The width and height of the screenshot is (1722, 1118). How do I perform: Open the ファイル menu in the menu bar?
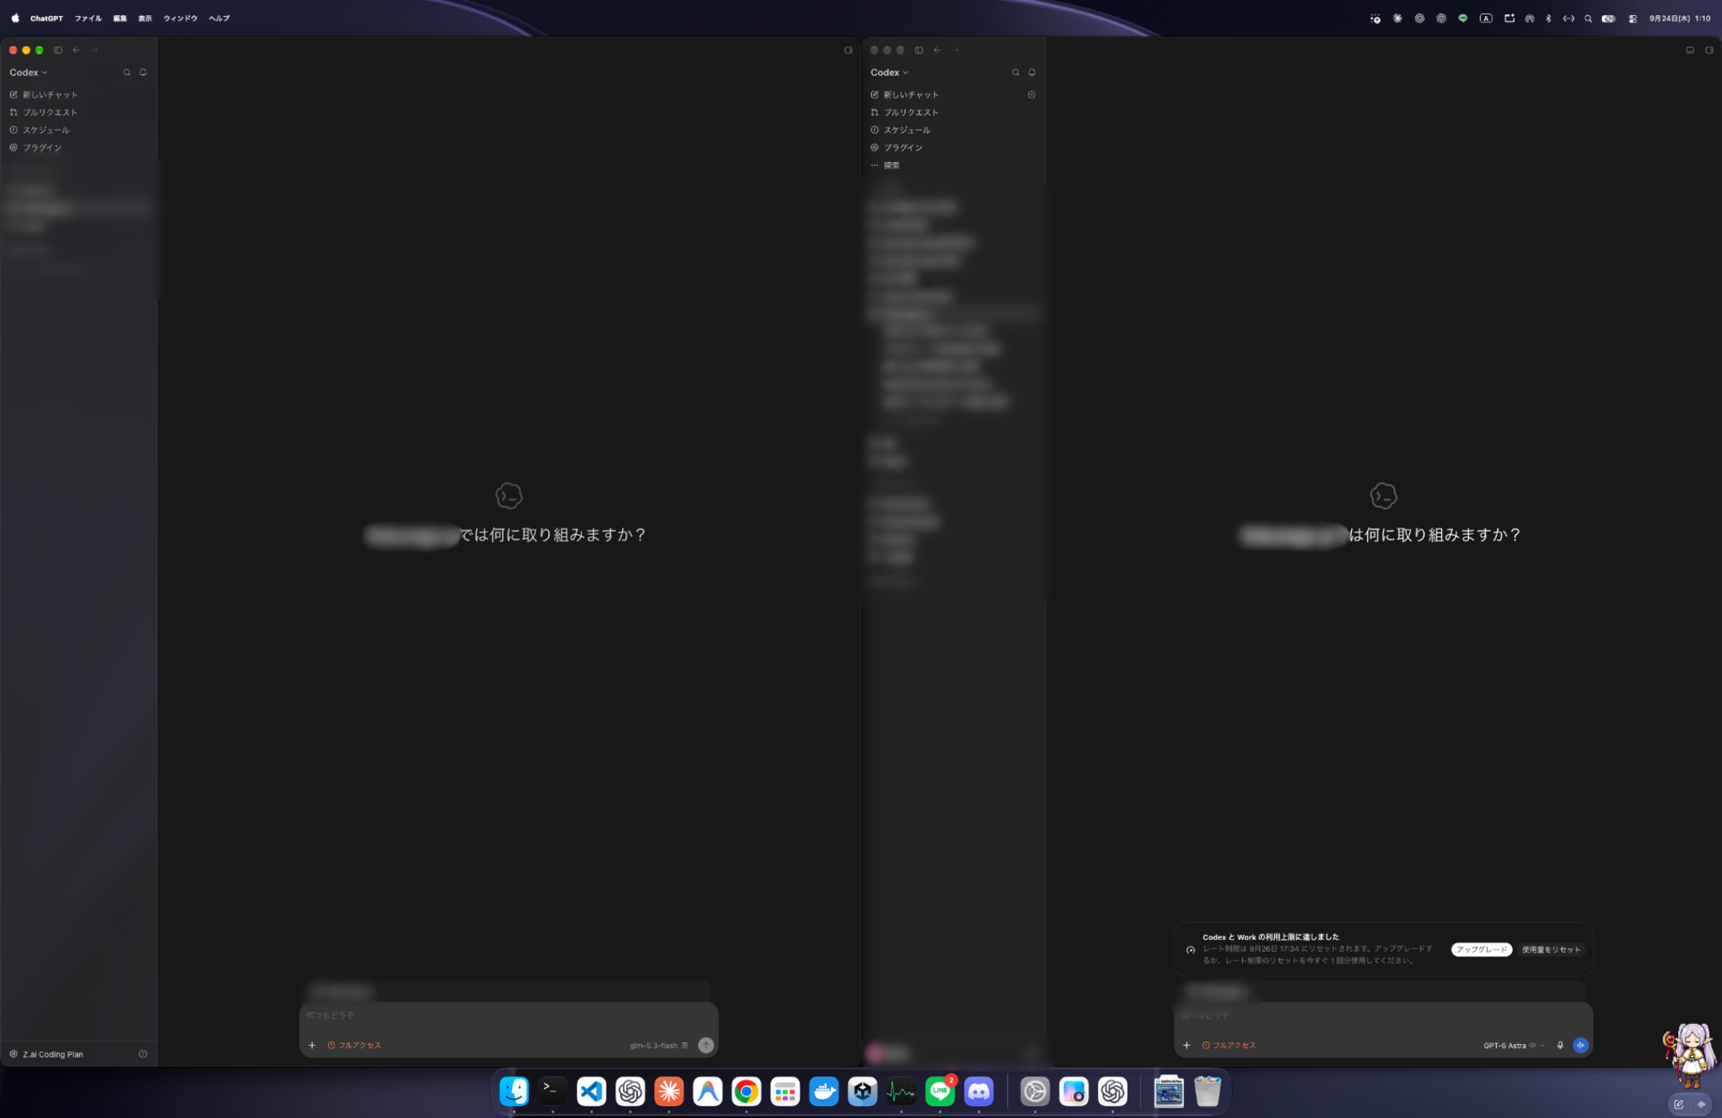click(88, 18)
